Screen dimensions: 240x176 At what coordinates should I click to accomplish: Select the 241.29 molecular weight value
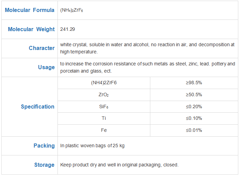pos(67,29)
